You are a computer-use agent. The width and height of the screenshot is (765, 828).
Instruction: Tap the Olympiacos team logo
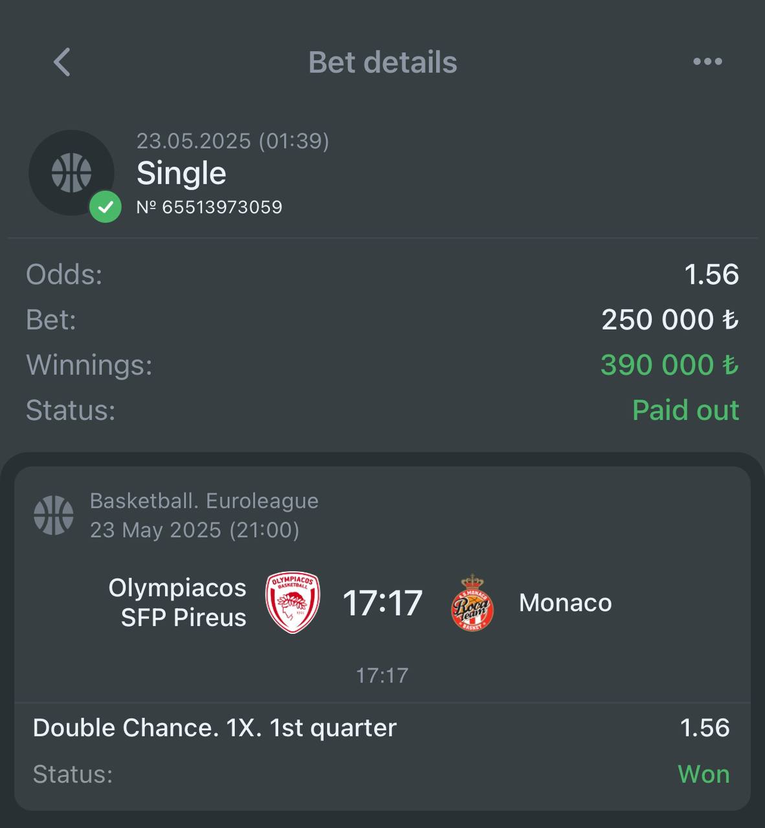coord(293,602)
